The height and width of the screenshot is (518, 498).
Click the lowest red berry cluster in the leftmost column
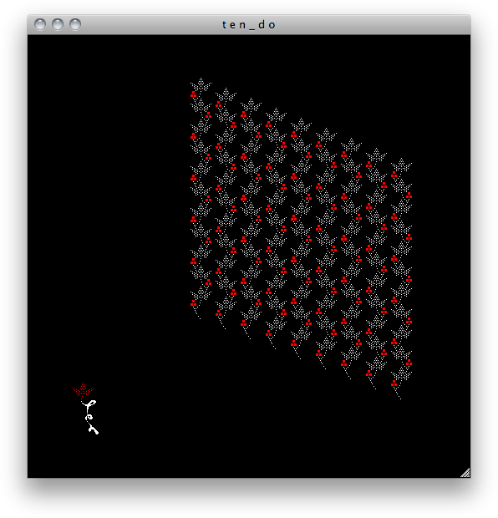click(x=194, y=303)
